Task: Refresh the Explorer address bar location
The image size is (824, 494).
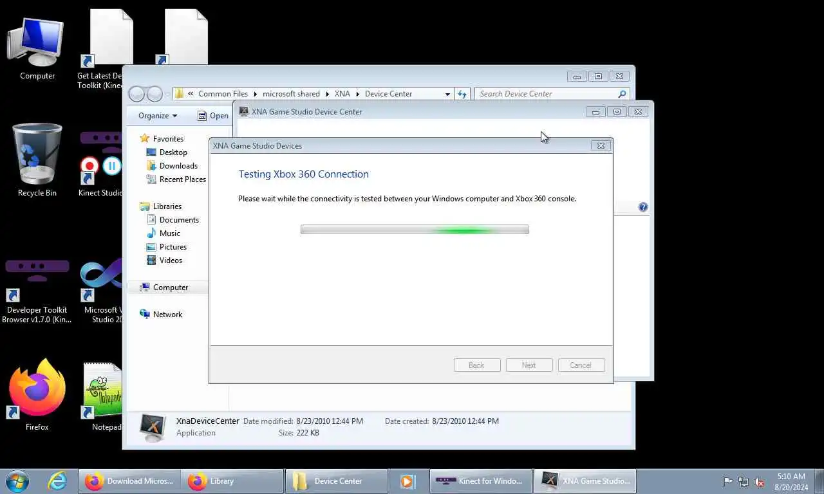Action: (x=462, y=94)
